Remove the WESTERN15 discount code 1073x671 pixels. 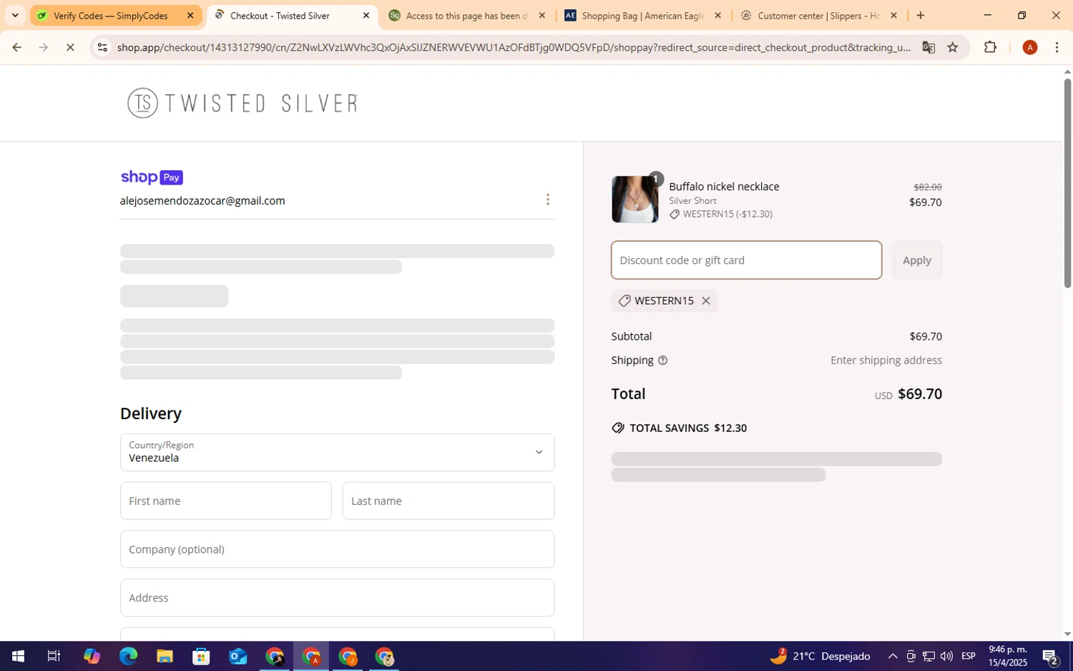click(x=705, y=301)
